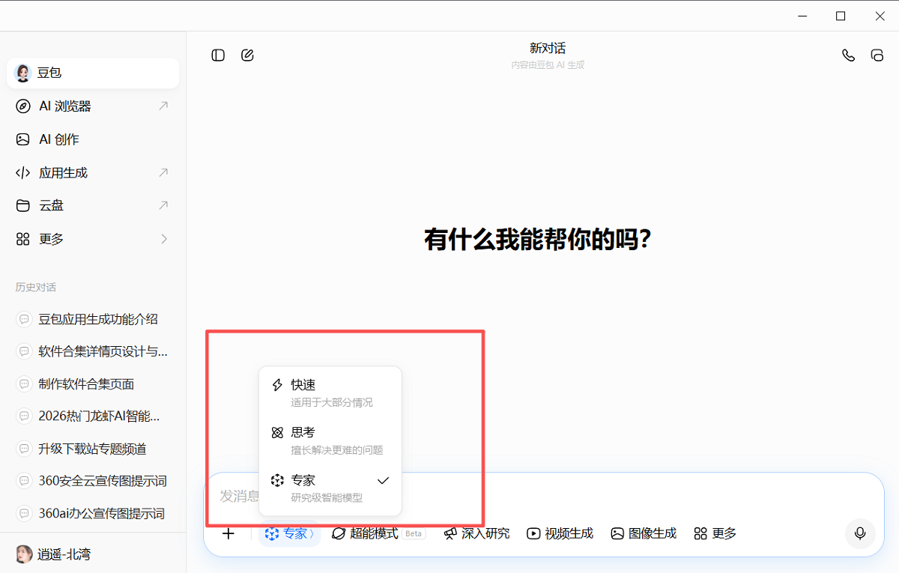Collapse the sidebar with the panel icon
The height and width of the screenshot is (573, 899).
point(218,55)
